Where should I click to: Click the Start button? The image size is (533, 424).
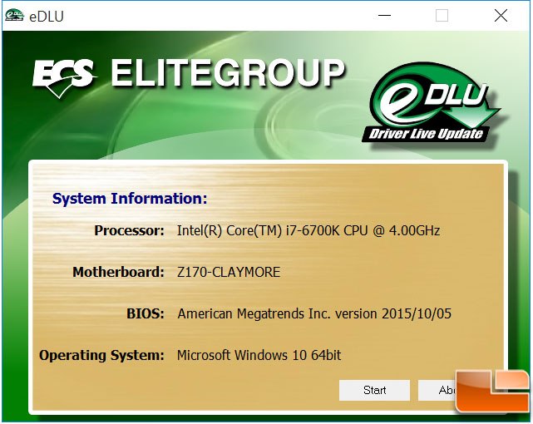374,390
